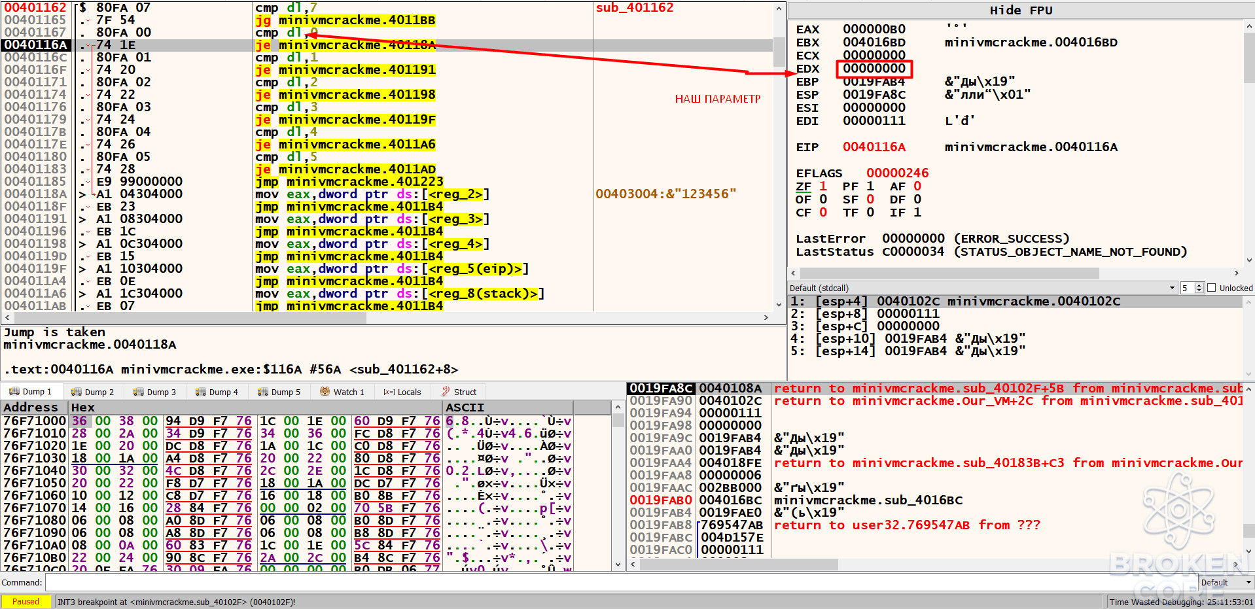Click the Paused status indicator
The width and height of the screenshot is (1255, 609).
[26, 602]
